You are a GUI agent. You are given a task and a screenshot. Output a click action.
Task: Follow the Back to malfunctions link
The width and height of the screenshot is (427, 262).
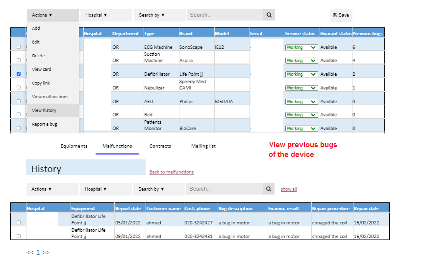click(x=171, y=172)
